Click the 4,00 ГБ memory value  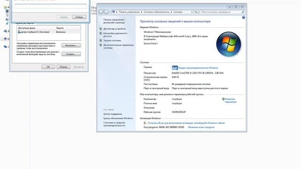pos(175,77)
